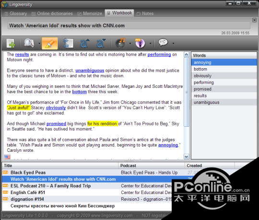Select 'performing' in the Words list

224,82
